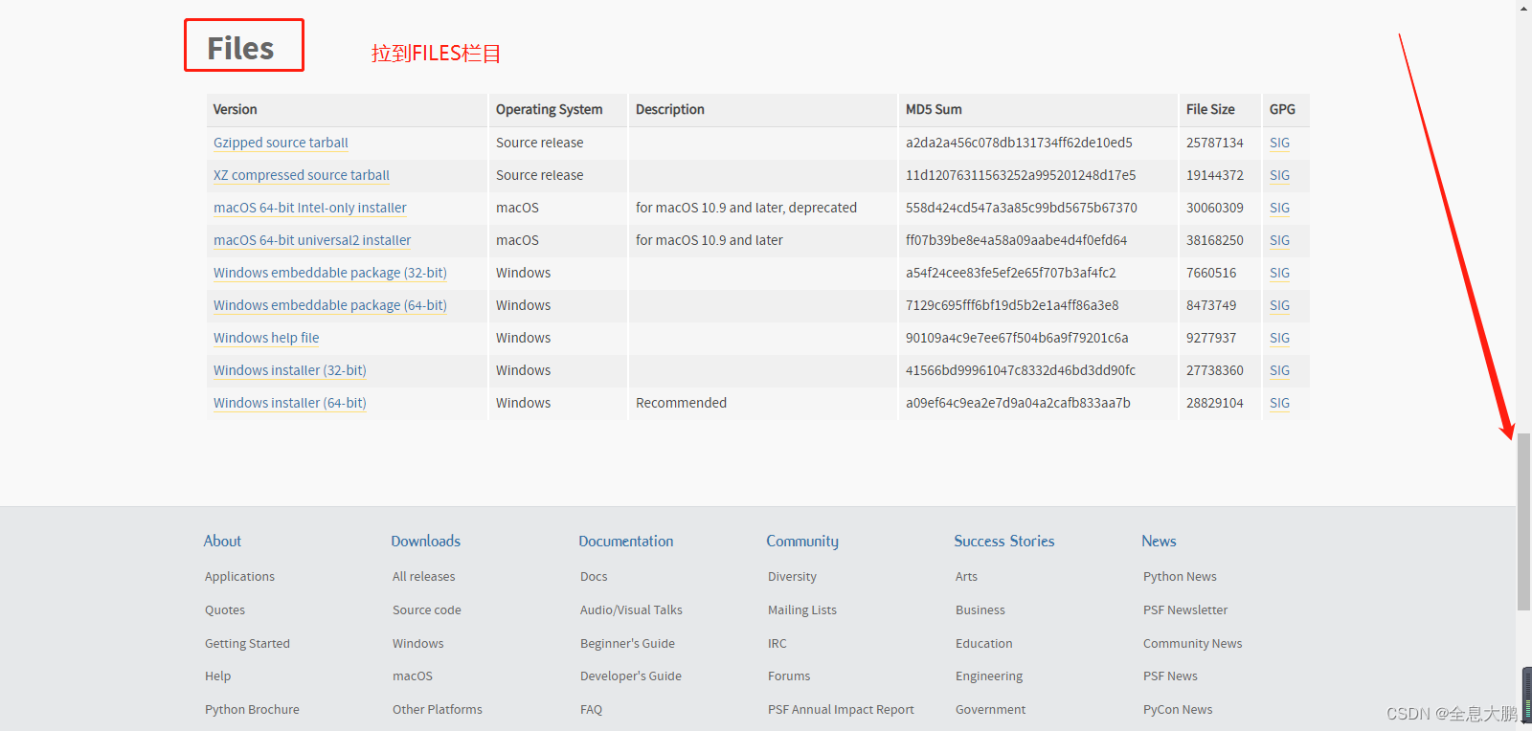The image size is (1532, 731).
Task: Open the Success Stories footer heading
Action: click(x=1004, y=542)
